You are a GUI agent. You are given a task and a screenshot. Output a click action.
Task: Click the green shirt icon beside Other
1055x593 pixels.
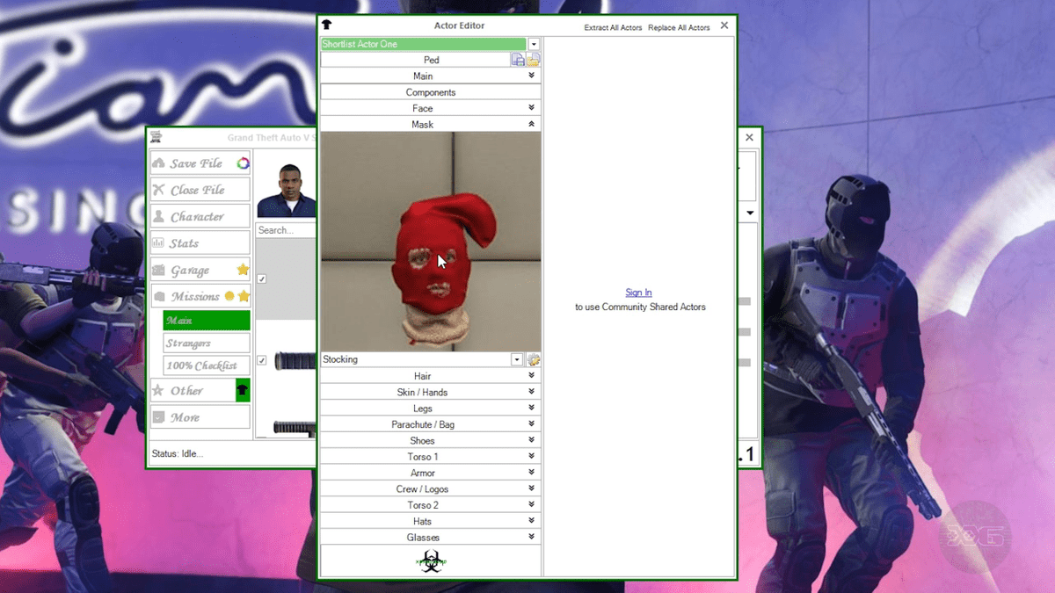click(244, 390)
